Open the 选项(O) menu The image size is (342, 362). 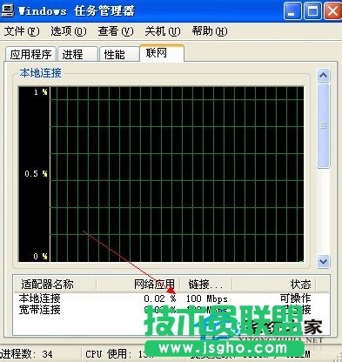(69, 31)
